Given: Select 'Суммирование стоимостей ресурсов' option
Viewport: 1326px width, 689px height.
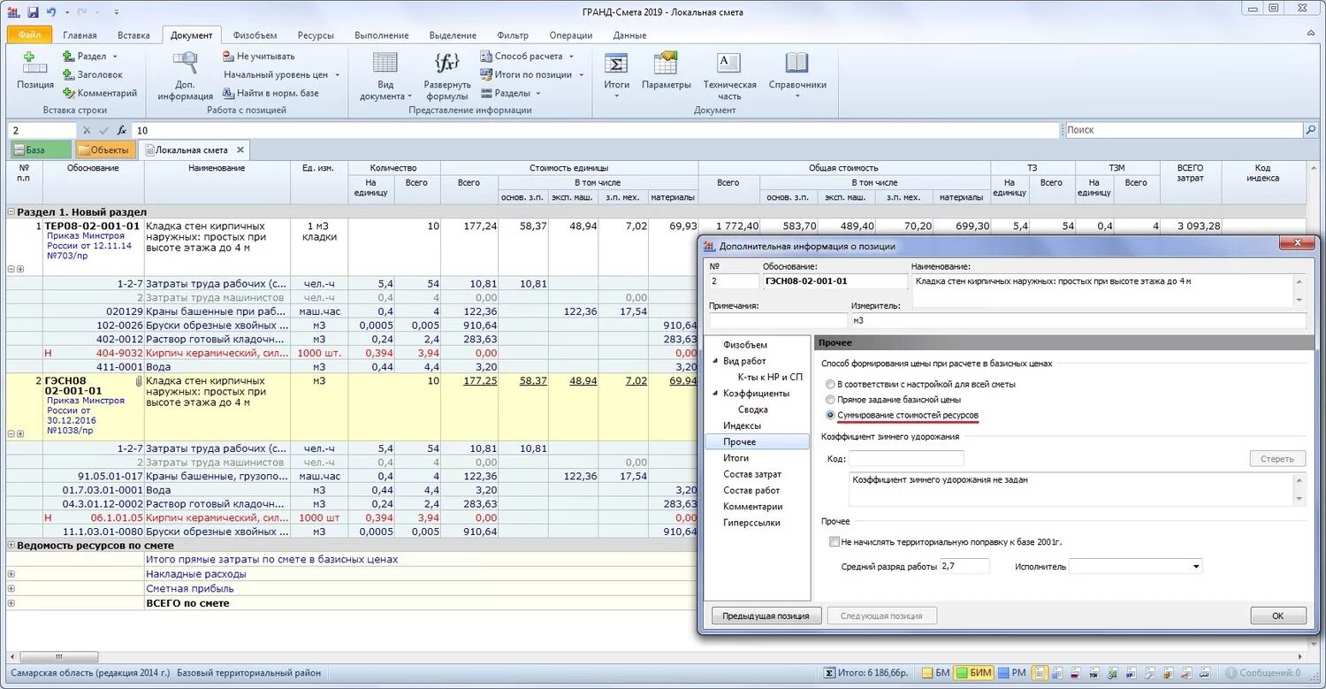Looking at the screenshot, I should coord(829,415).
